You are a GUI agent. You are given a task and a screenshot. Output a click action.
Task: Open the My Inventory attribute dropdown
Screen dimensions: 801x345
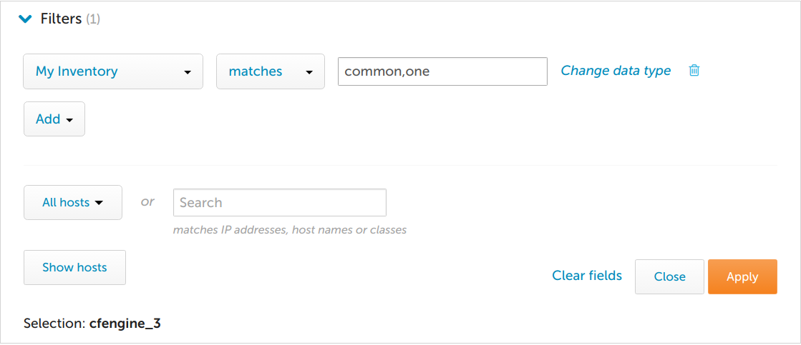coord(112,71)
